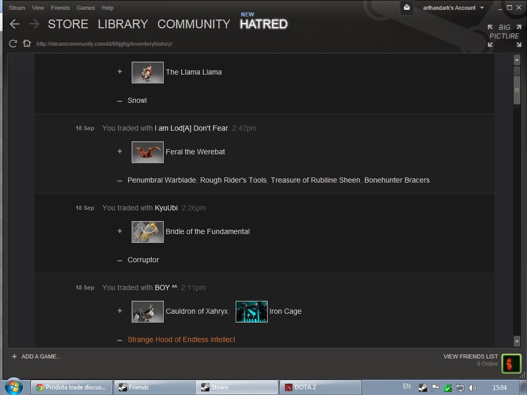Viewport: 527px width, 395px height.
Task: Switch to Prodota trade discussion Chrome window
Action: (72, 387)
